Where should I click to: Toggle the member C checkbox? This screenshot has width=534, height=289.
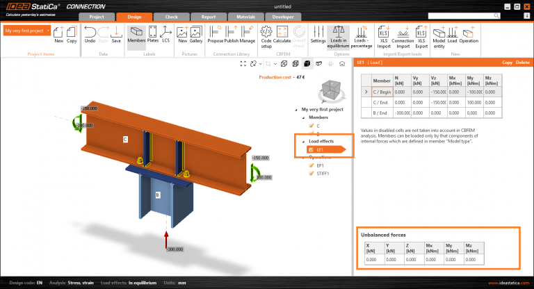(x=311, y=126)
